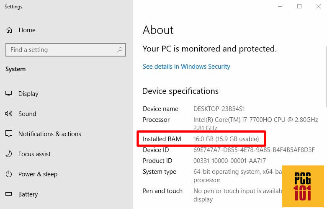Select Battery in the sidebar
327x209 pixels.
point(28,194)
